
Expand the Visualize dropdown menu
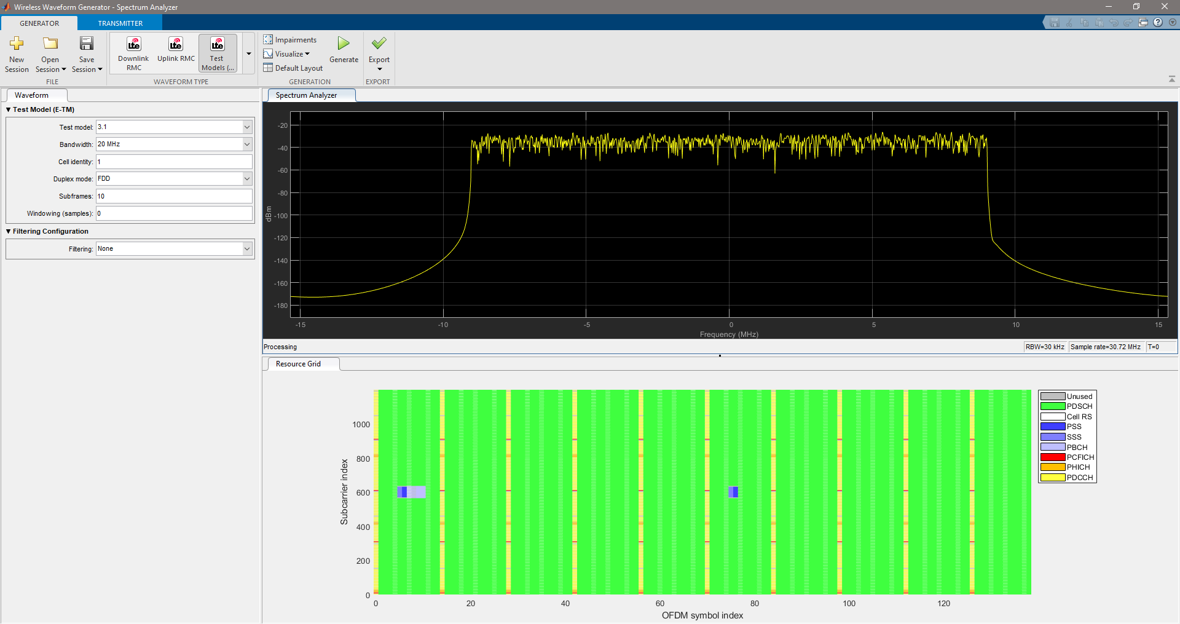pyautogui.click(x=287, y=54)
